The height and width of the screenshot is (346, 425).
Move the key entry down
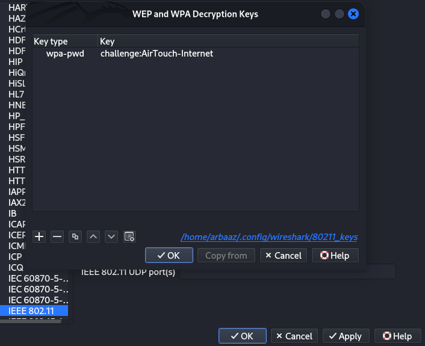pyautogui.click(x=111, y=236)
